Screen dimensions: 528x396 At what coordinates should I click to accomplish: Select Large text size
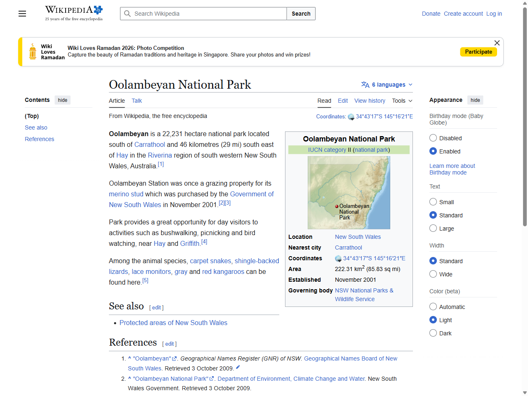tap(433, 228)
